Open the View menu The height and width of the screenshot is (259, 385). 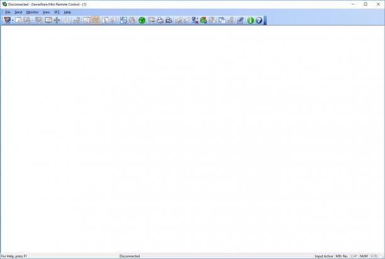point(46,12)
